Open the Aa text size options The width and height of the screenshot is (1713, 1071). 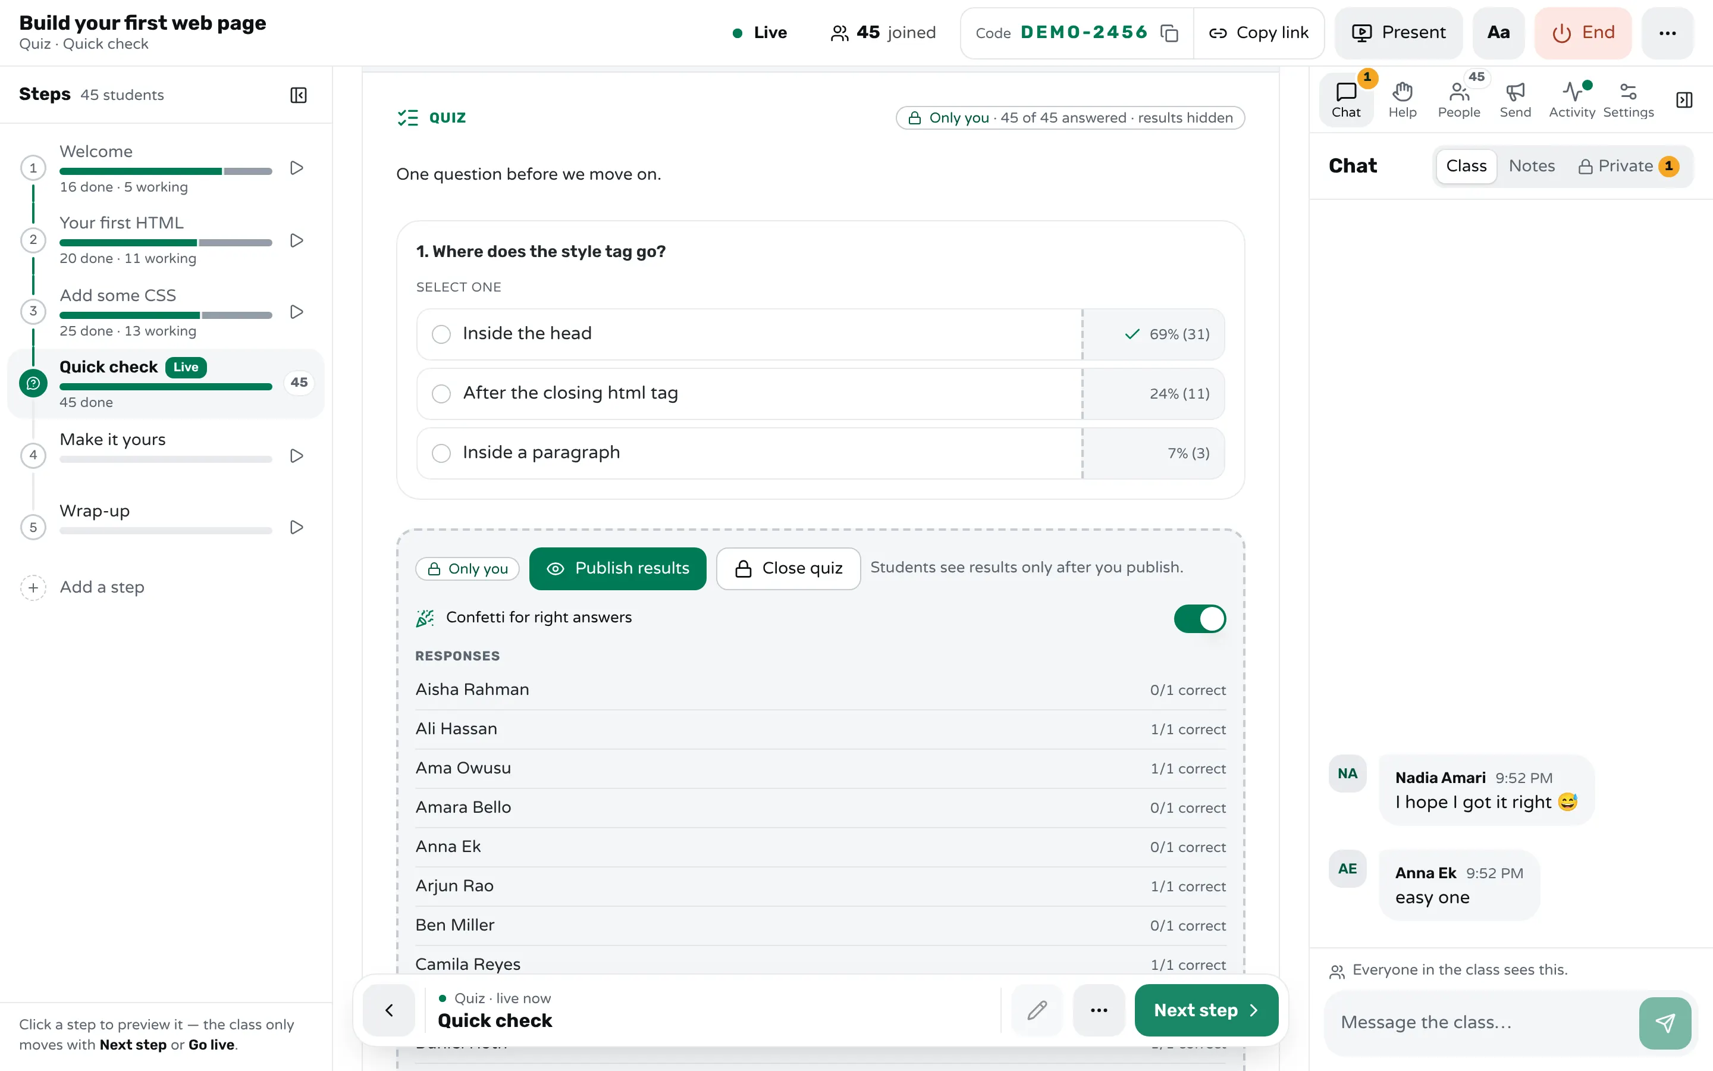[1498, 33]
